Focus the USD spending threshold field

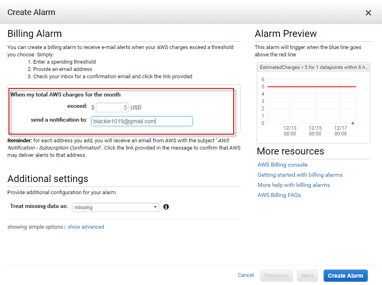(x=112, y=107)
